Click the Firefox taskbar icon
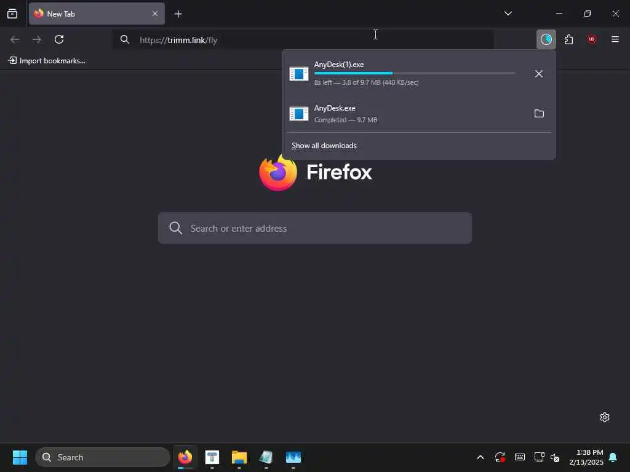 tap(185, 457)
